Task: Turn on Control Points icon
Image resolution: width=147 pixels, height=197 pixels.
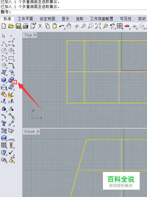Action: pyautogui.click(x=11, y=116)
